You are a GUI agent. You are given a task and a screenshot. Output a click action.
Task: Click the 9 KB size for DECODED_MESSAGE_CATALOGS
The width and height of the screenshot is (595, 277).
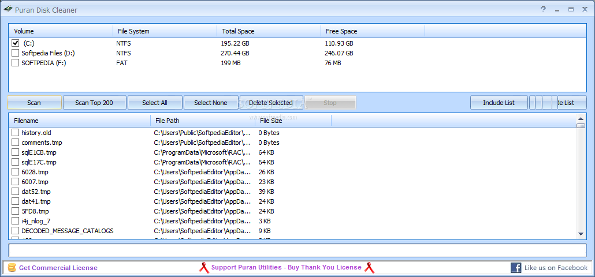(265, 231)
